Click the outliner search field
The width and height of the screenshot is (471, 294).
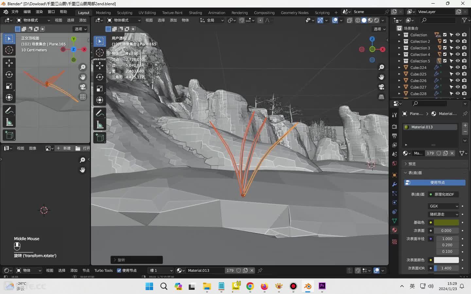pos(438,20)
